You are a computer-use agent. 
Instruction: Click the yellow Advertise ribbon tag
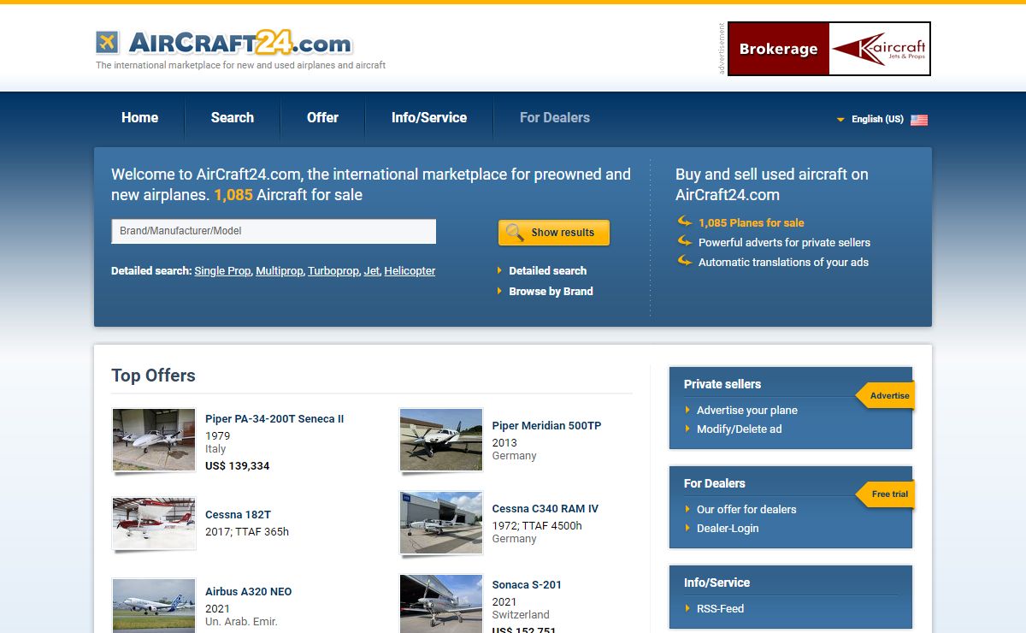click(886, 395)
